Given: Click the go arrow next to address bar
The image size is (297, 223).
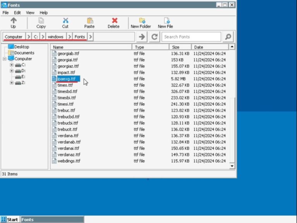Looking at the screenshot, I should [142, 37].
